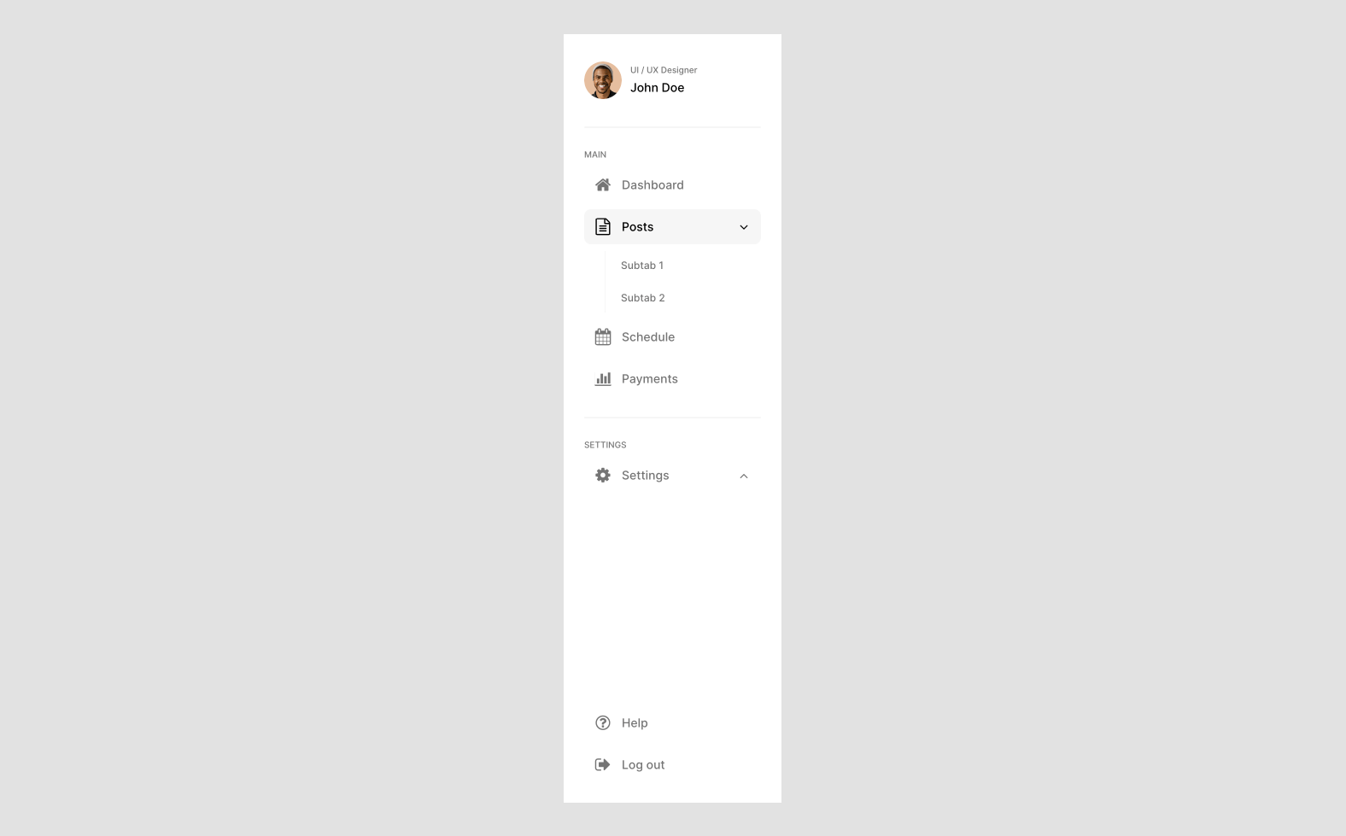Screen dimensions: 1346x836
Task: Open the Dashboard menu item
Action: pos(672,184)
